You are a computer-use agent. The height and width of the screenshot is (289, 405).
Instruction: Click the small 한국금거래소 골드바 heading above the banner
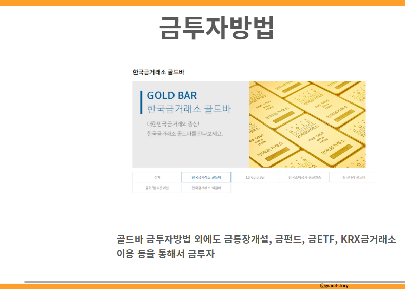click(158, 72)
